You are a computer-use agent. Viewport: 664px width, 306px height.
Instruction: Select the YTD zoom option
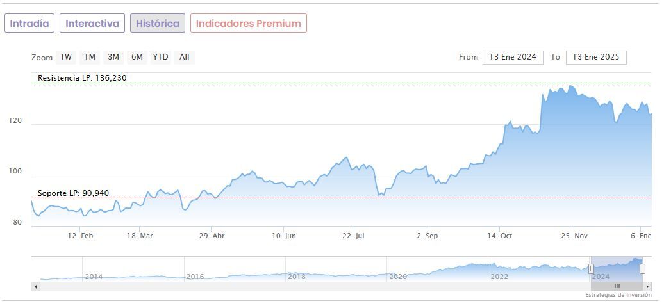click(160, 57)
